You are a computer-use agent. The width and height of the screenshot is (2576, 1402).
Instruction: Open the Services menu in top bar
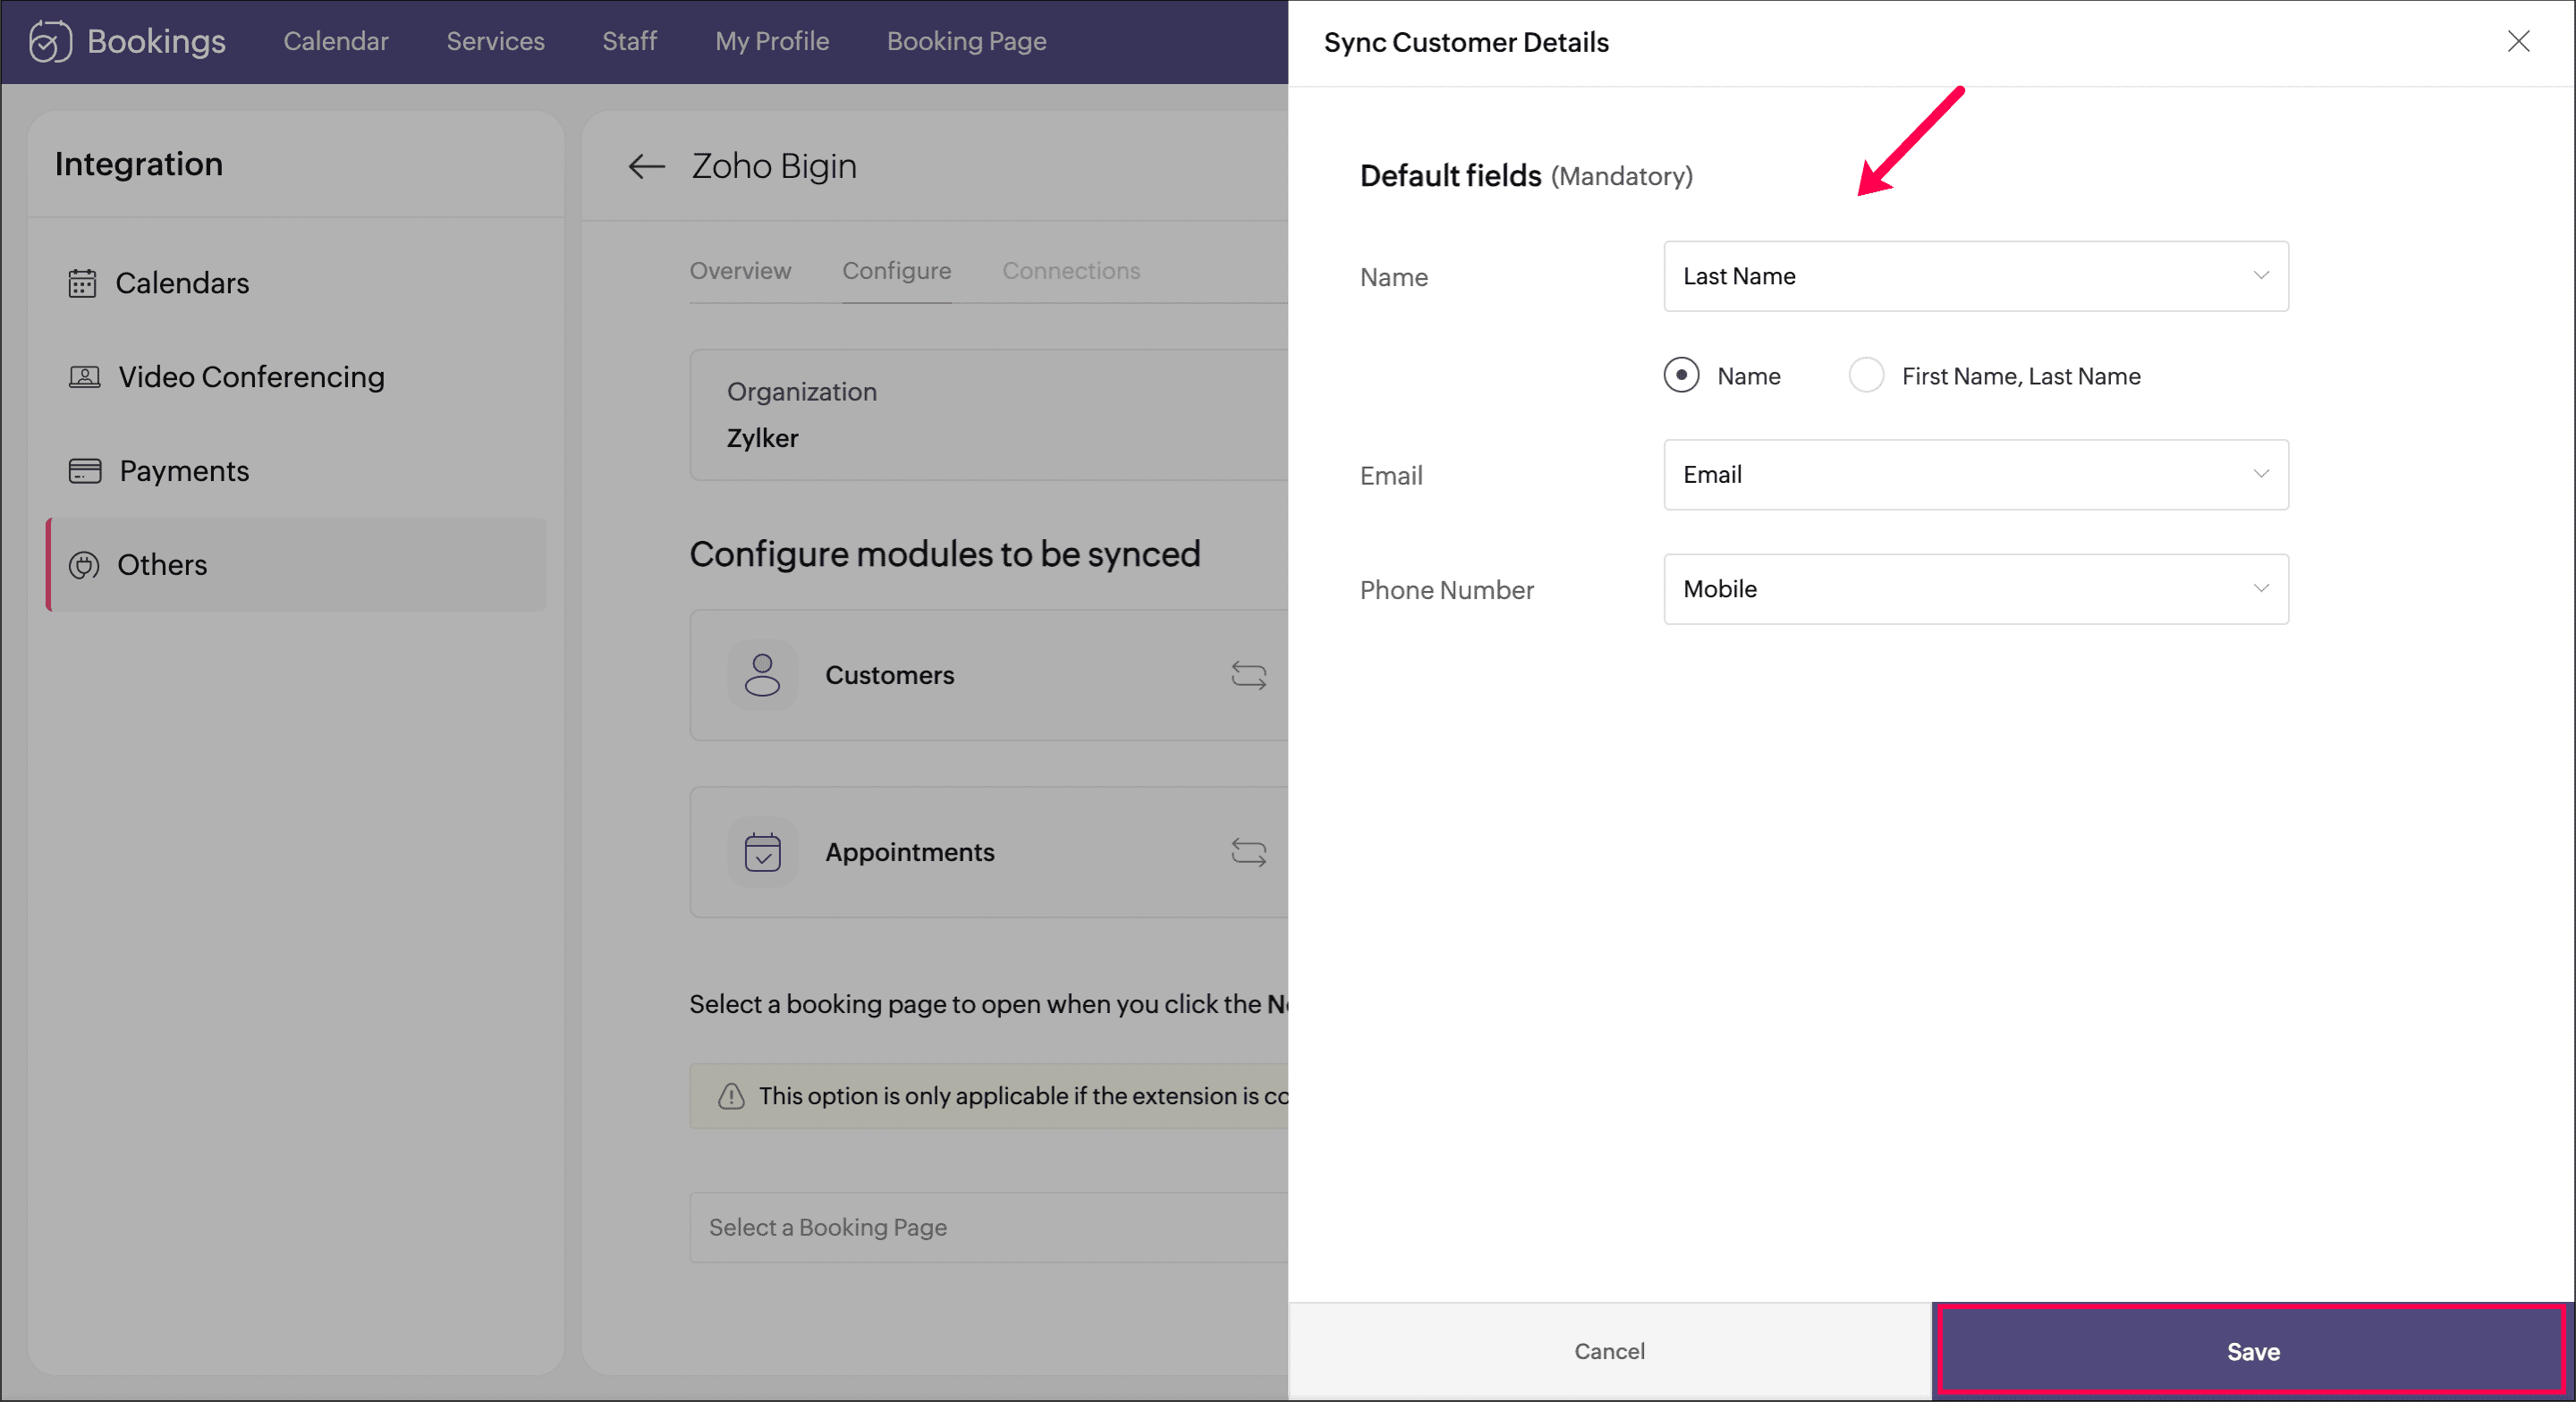[495, 41]
